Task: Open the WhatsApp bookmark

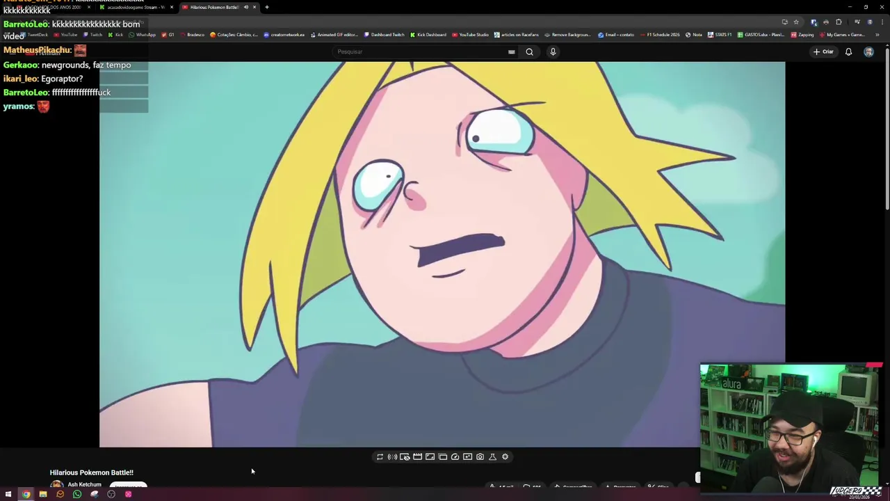Action: (142, 35)
